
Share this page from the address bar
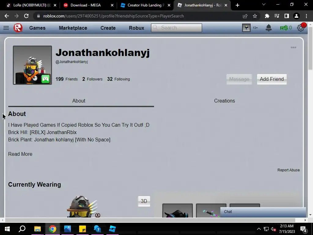tap(245, 16)
